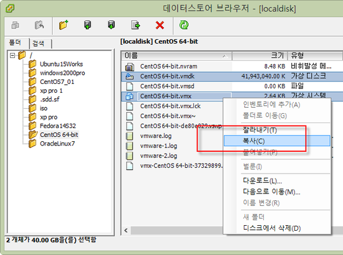Viewport: 343px width, 255px height.
Task: Click the horizontal scrollbar left arrow
Action: click(x=126, y=230)
